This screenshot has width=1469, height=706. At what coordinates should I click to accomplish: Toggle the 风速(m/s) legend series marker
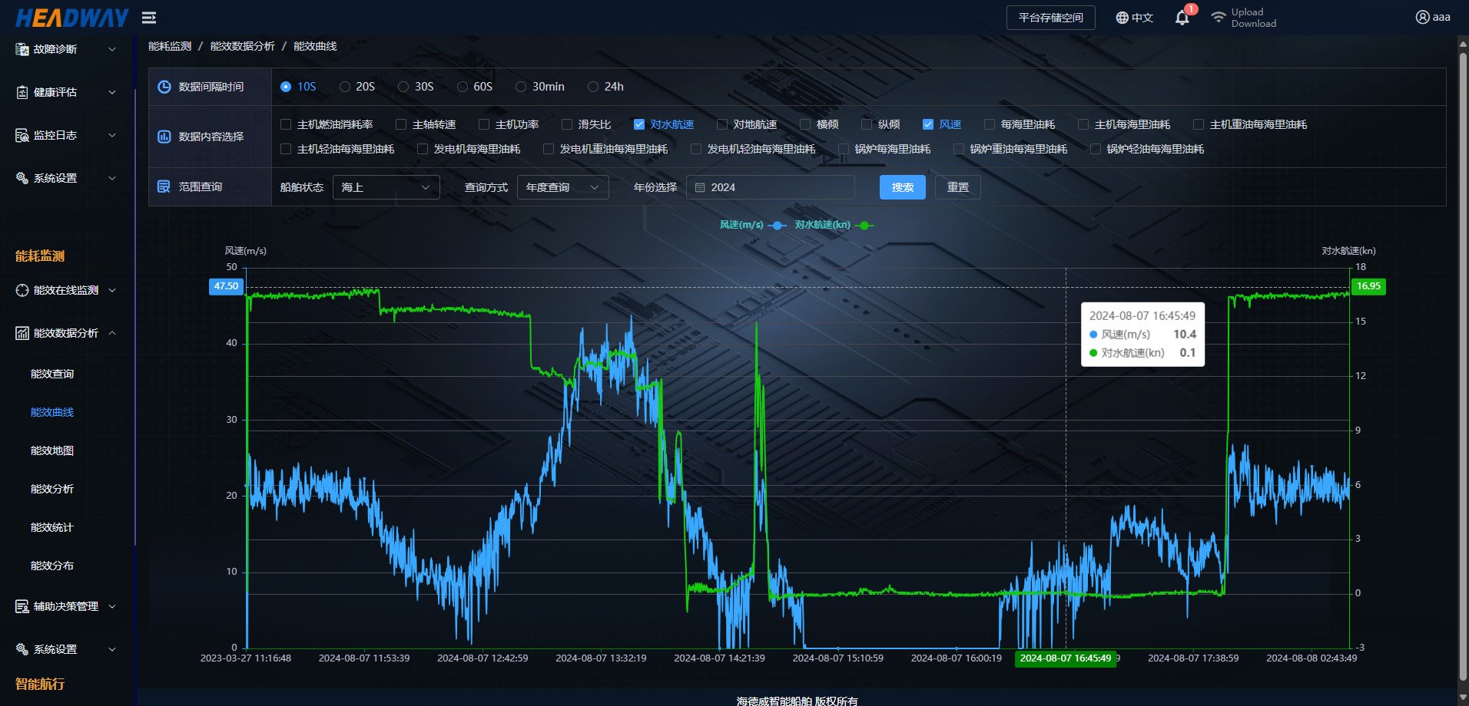click(777, 225)
